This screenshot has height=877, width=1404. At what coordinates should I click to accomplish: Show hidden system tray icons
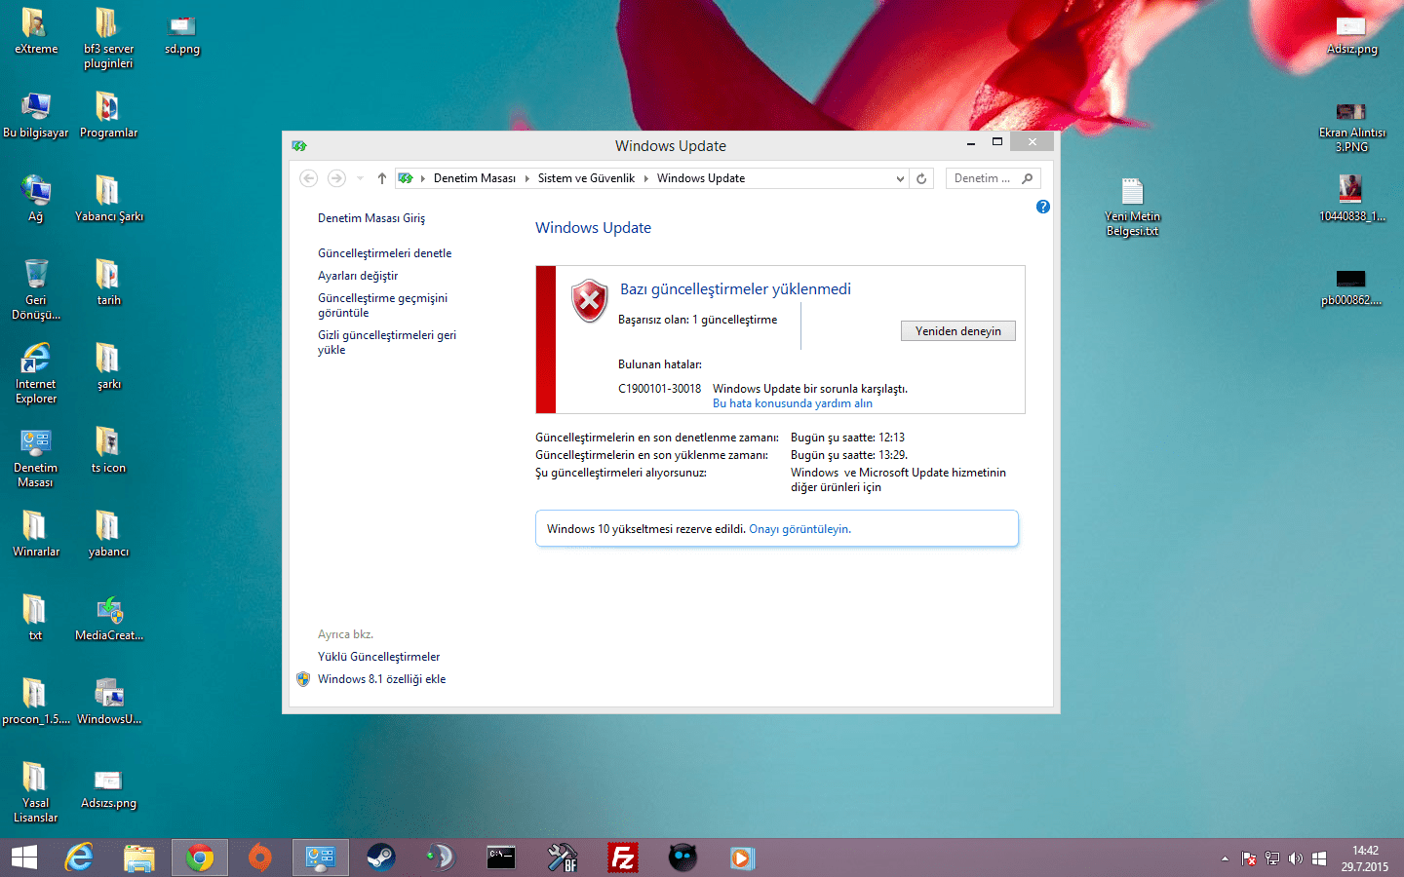point(1225,858)
